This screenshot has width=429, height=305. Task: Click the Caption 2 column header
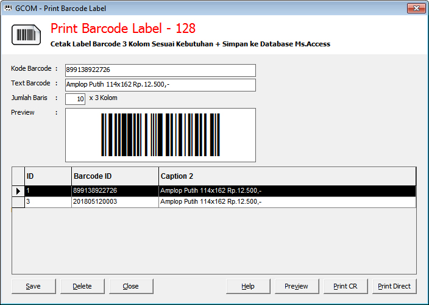(286, 176)
